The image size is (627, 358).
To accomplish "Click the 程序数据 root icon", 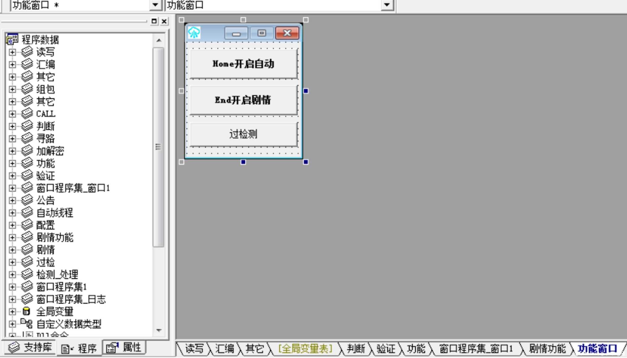I will (12, 39).
